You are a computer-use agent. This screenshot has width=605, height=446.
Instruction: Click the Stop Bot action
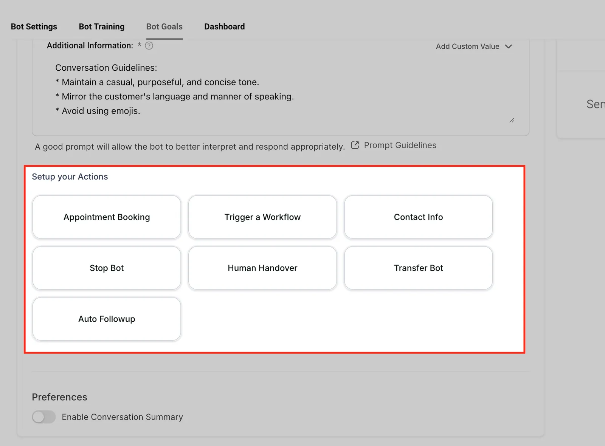(107, 268)
